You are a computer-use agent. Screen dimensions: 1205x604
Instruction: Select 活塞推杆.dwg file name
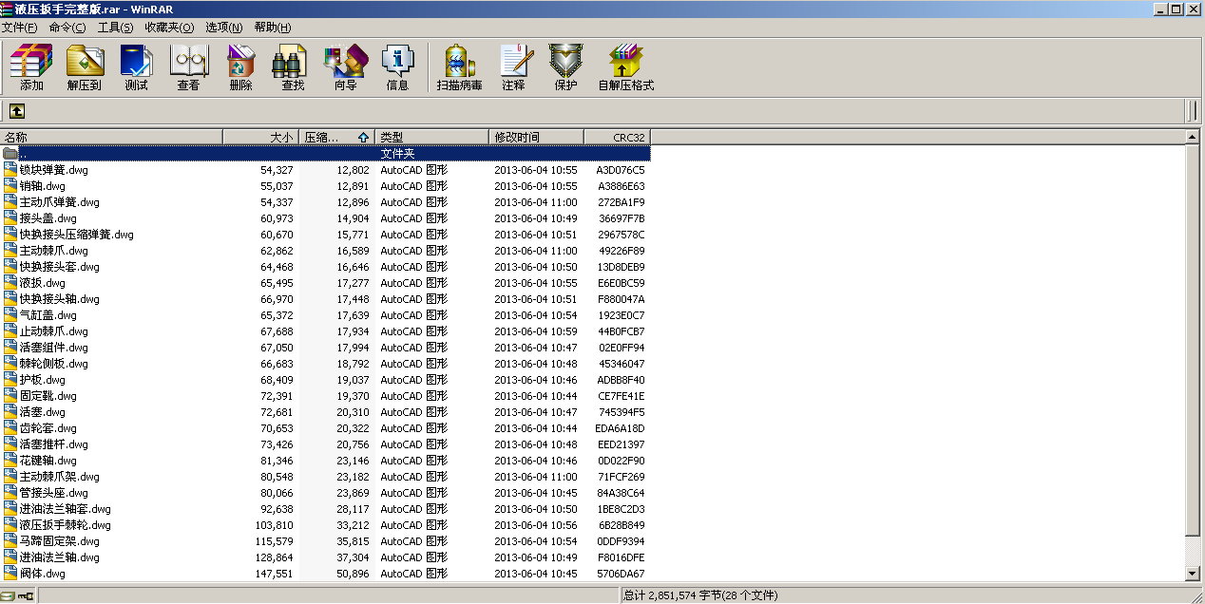(x=53, y=444)
